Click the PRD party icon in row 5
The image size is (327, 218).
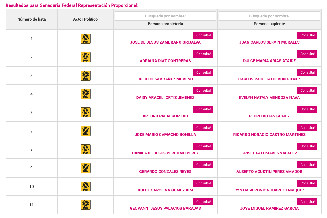85,113
